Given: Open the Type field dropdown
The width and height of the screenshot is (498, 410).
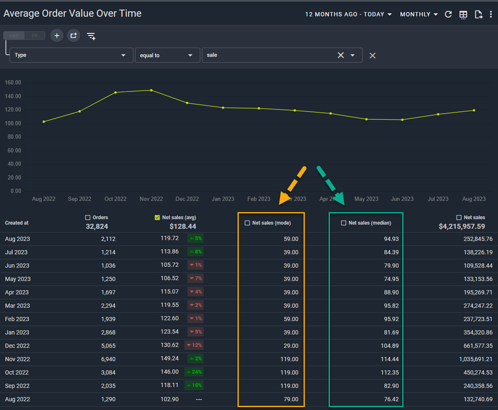Looking at the screenshot, I should tap(71, 55).
